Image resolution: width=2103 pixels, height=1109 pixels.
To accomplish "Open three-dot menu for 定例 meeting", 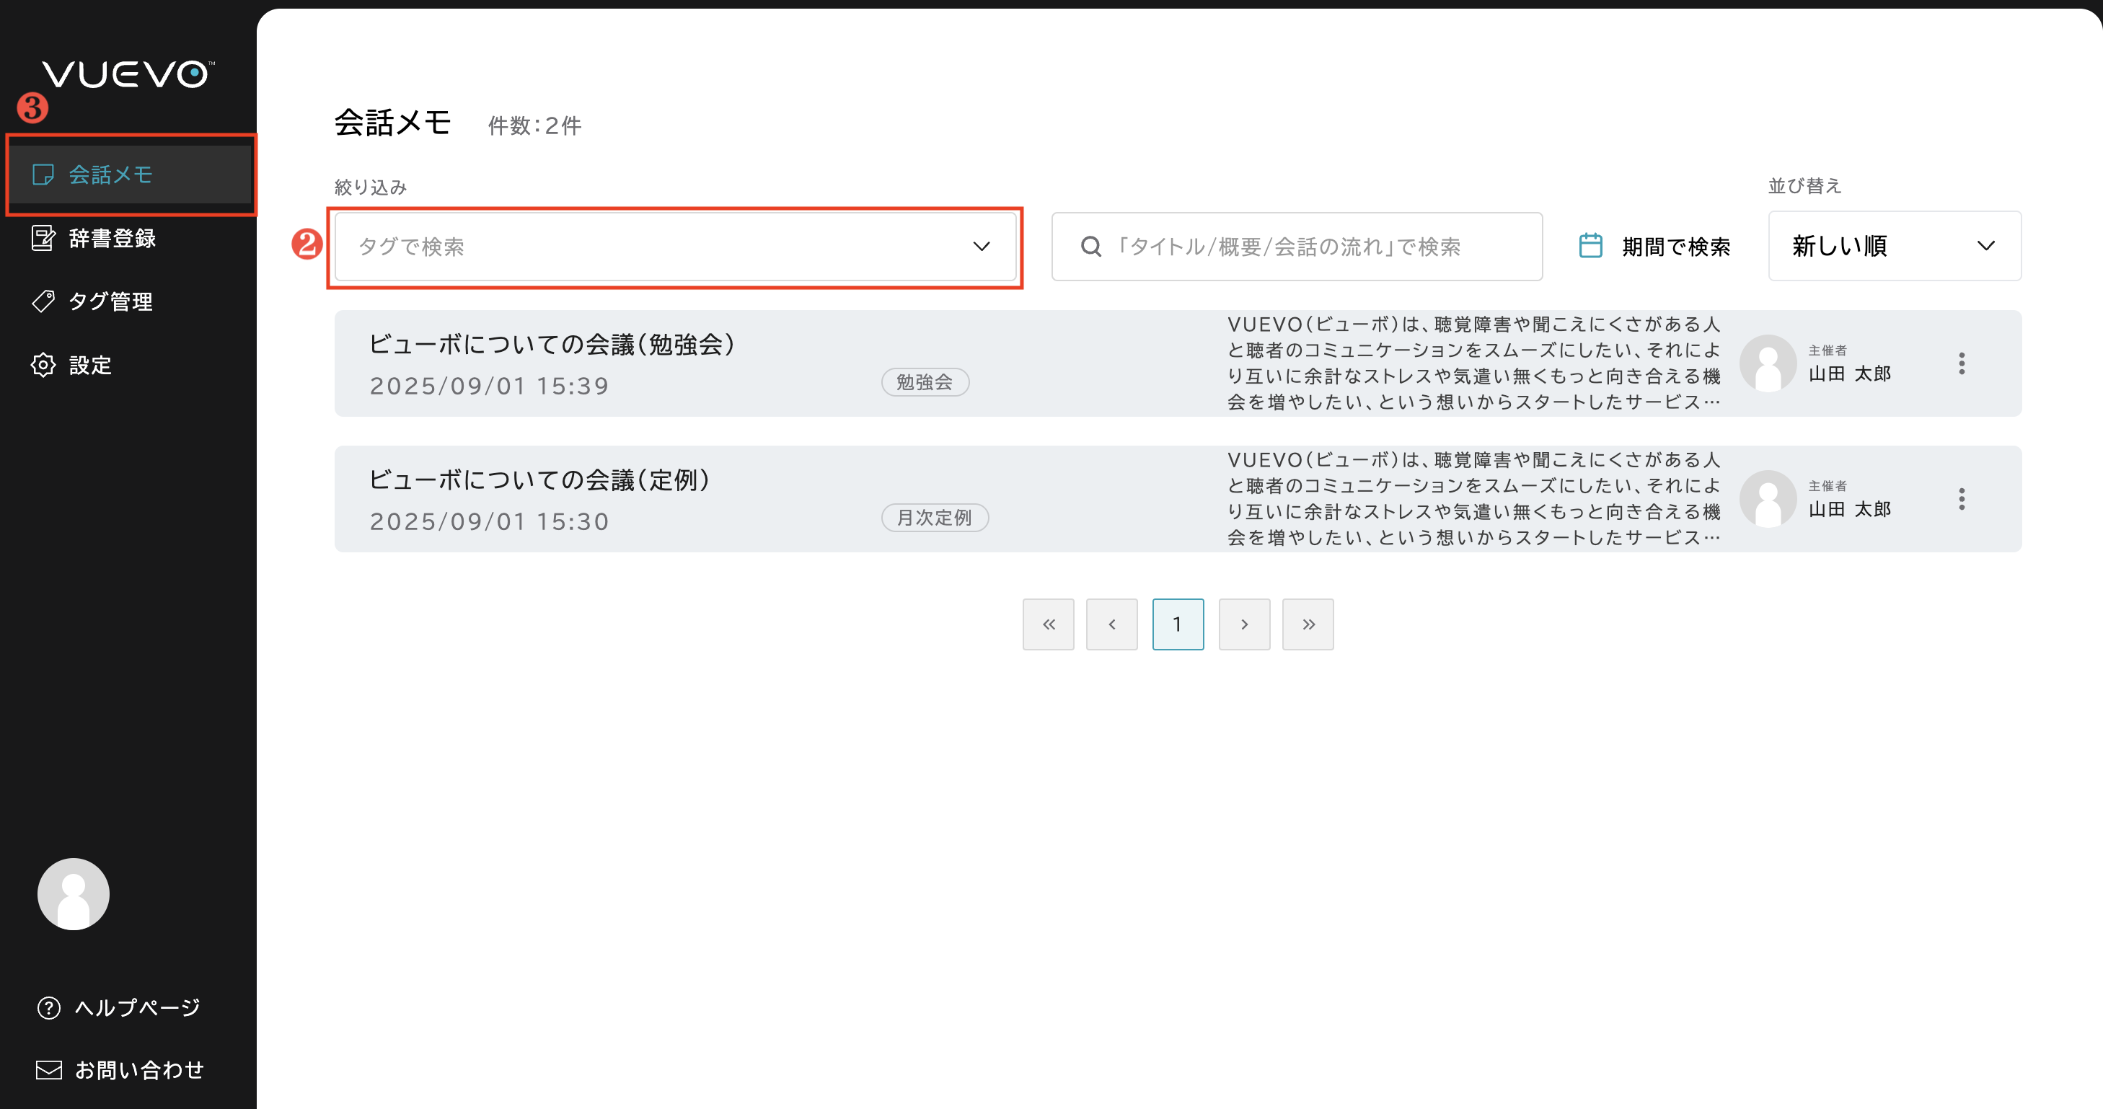I will point(1961,498).
